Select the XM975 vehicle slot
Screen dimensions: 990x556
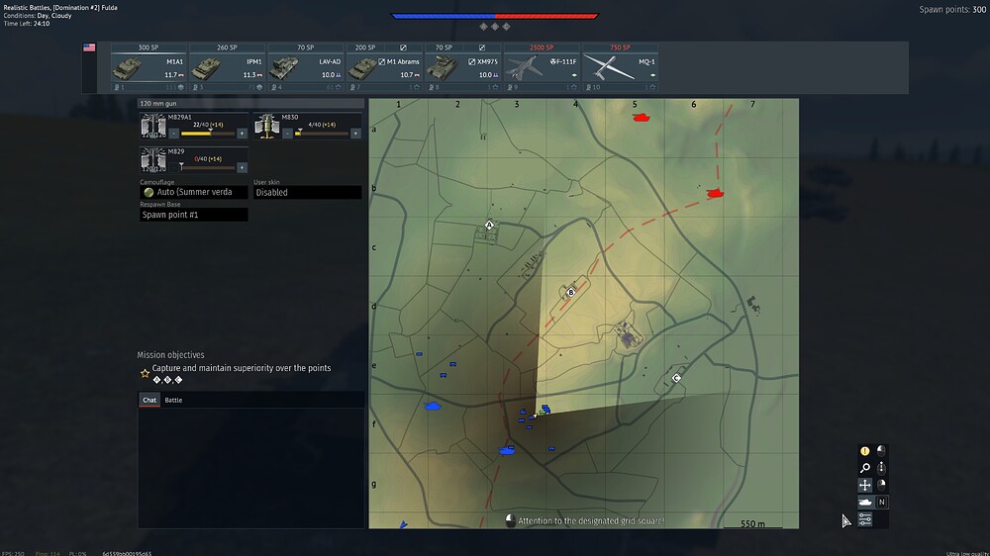[x=462, y=67]
